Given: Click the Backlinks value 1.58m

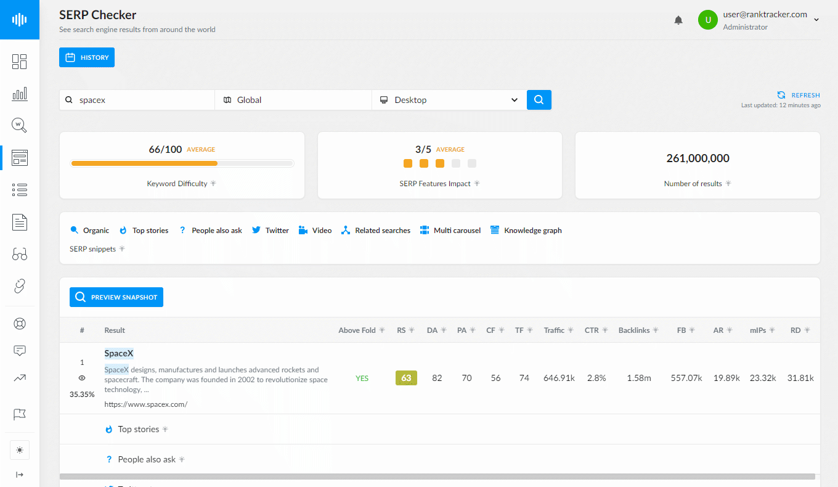Looking at the screenshot, I should [639, 379].
